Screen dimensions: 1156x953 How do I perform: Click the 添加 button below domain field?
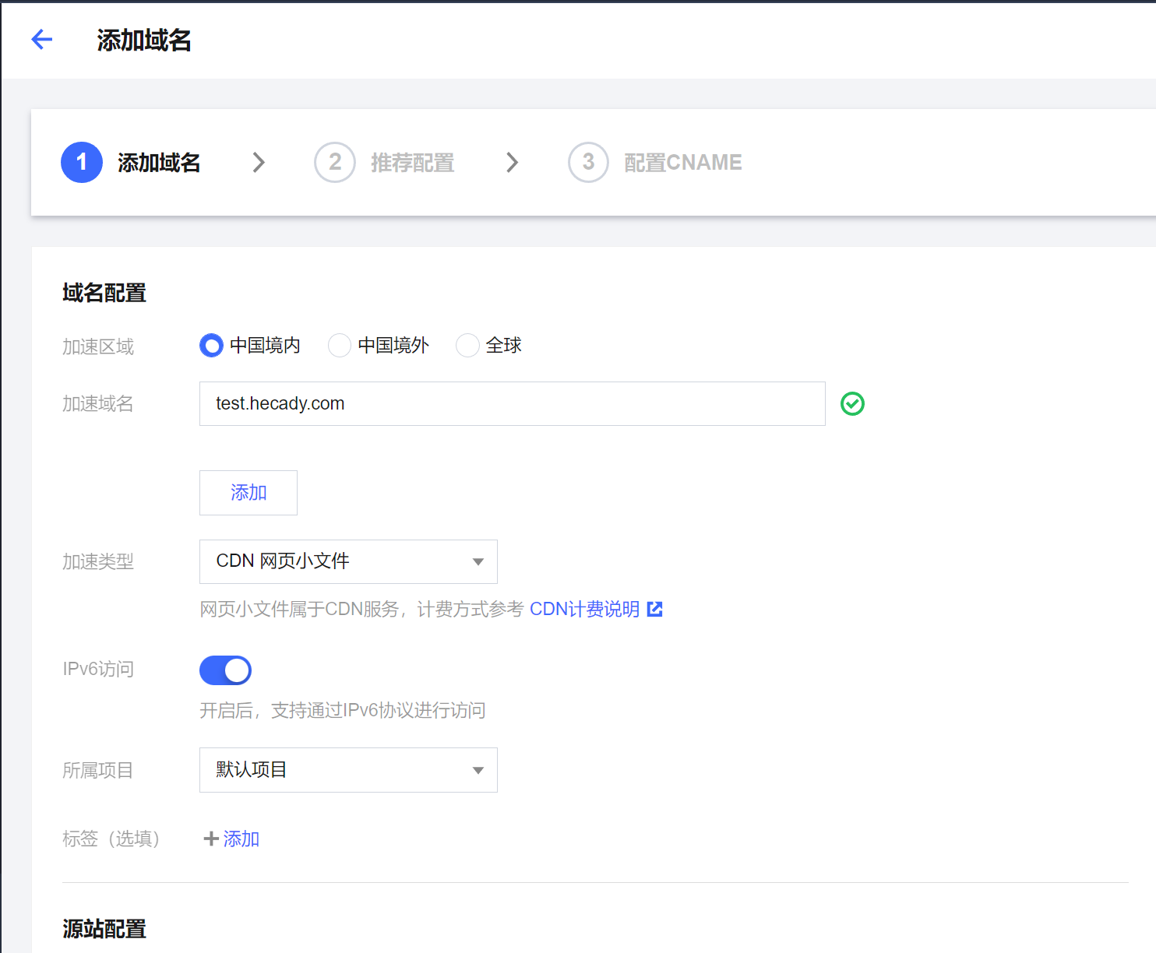248,493
